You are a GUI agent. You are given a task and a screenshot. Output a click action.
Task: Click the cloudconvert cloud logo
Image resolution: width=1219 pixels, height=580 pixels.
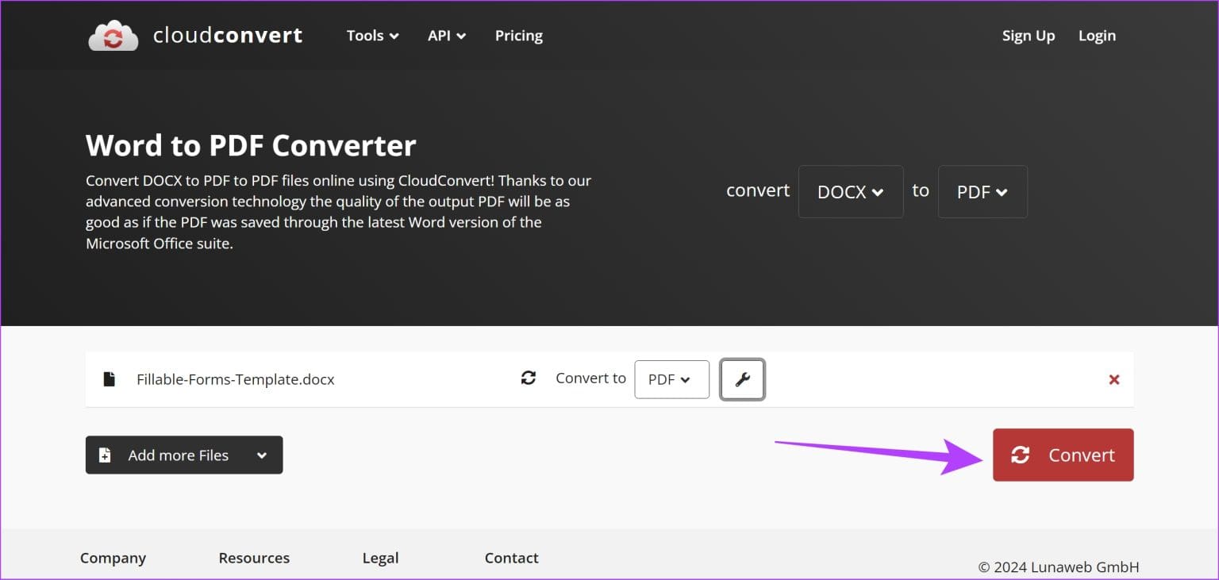[x=113, y=34]
